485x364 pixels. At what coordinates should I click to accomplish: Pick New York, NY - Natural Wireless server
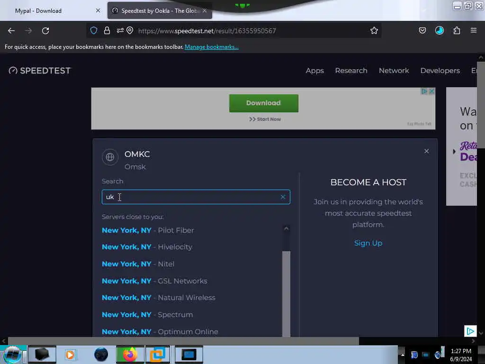pyautogui.click(x=158, y=298)
